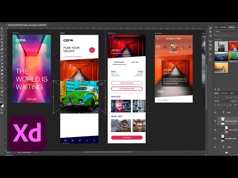Select the Magic Wand selection tool
Screen dimensions: 238x178
(2, 39)
